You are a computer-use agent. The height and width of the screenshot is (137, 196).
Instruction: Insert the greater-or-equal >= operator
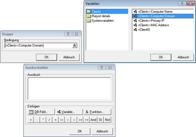click(80, 120)
